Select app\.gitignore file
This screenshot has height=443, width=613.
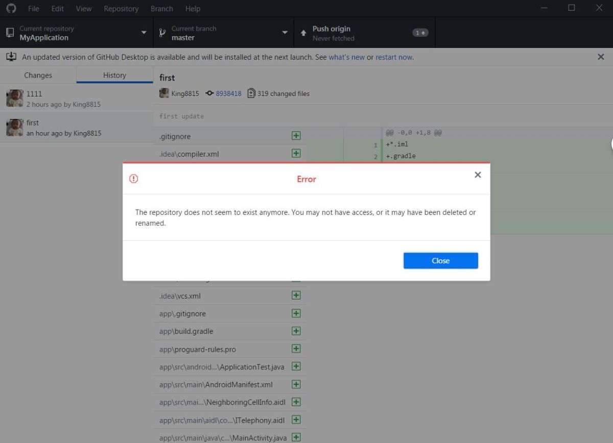(x=230, y=313)
